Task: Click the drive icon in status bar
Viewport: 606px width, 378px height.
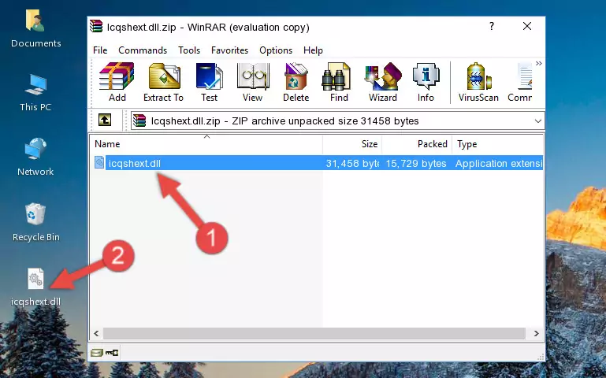Action: [x=97, y=352]
